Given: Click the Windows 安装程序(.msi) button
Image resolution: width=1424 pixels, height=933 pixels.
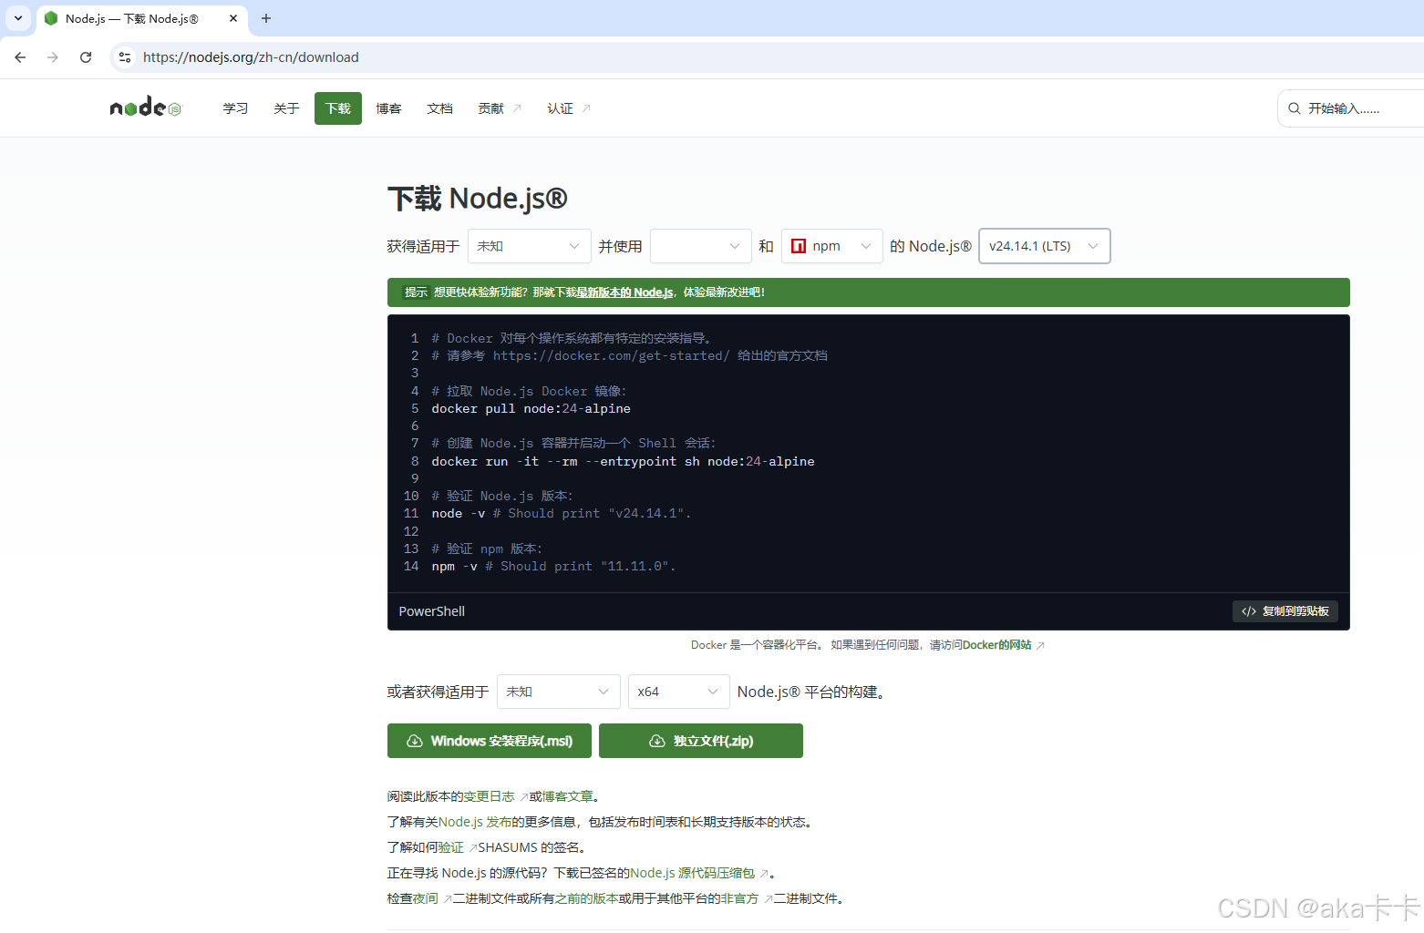Looking at the screenshot, I should pos(490,741).
